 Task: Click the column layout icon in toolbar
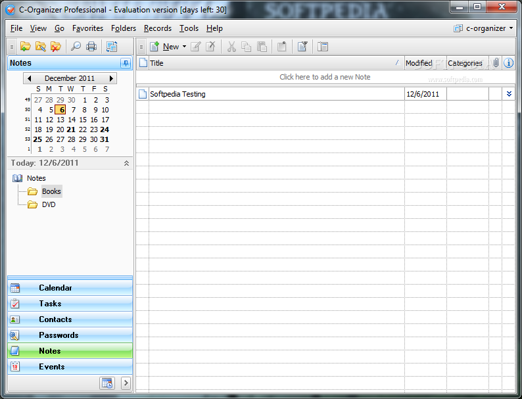(323, 47)
